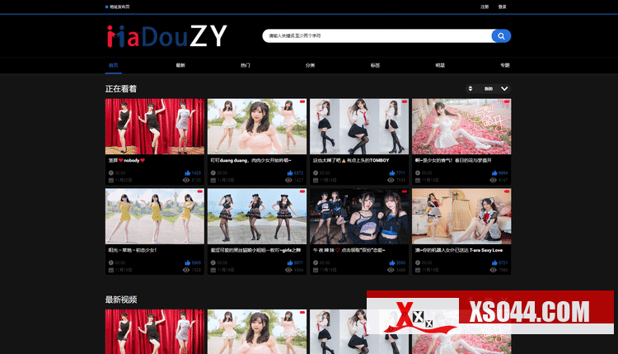
Task: Open the 地址发布页 link at top left
Action: click(x=118, y=7)
